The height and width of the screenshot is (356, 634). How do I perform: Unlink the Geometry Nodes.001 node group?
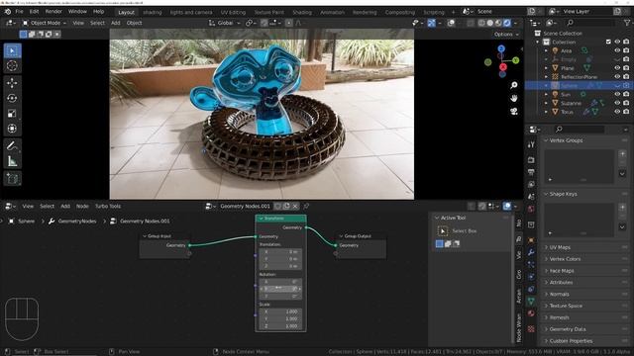[295, 207]
